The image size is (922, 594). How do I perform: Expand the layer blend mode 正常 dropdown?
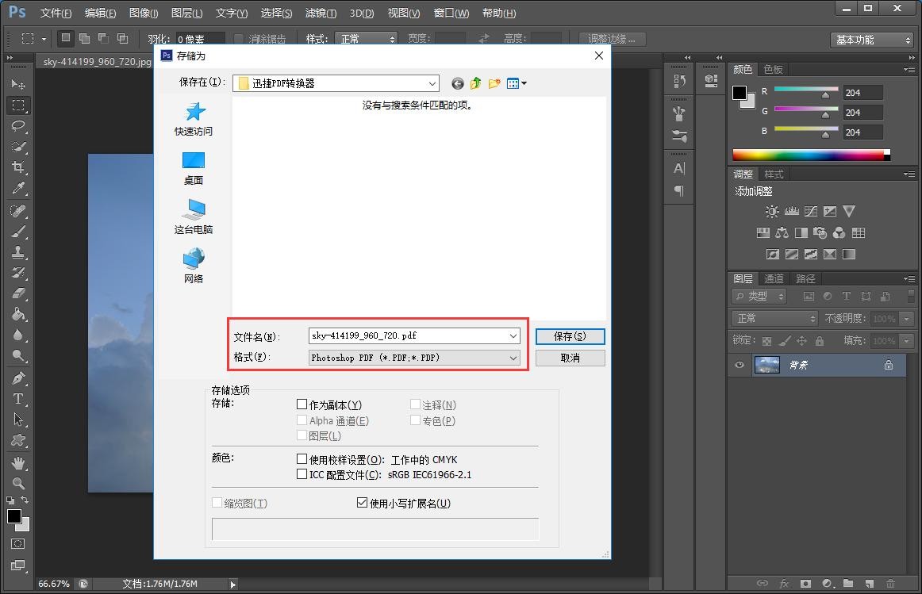774,318
